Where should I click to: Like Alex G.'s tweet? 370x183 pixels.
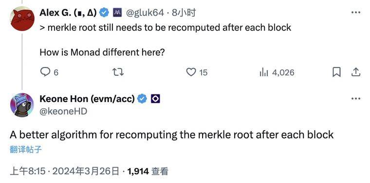[191, 72]
